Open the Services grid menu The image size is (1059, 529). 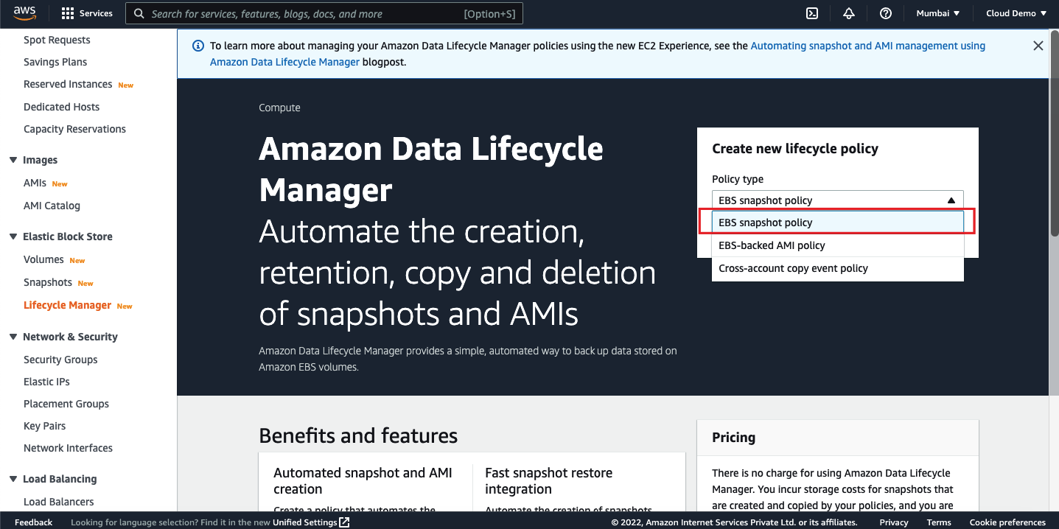(x=68, y=13)
